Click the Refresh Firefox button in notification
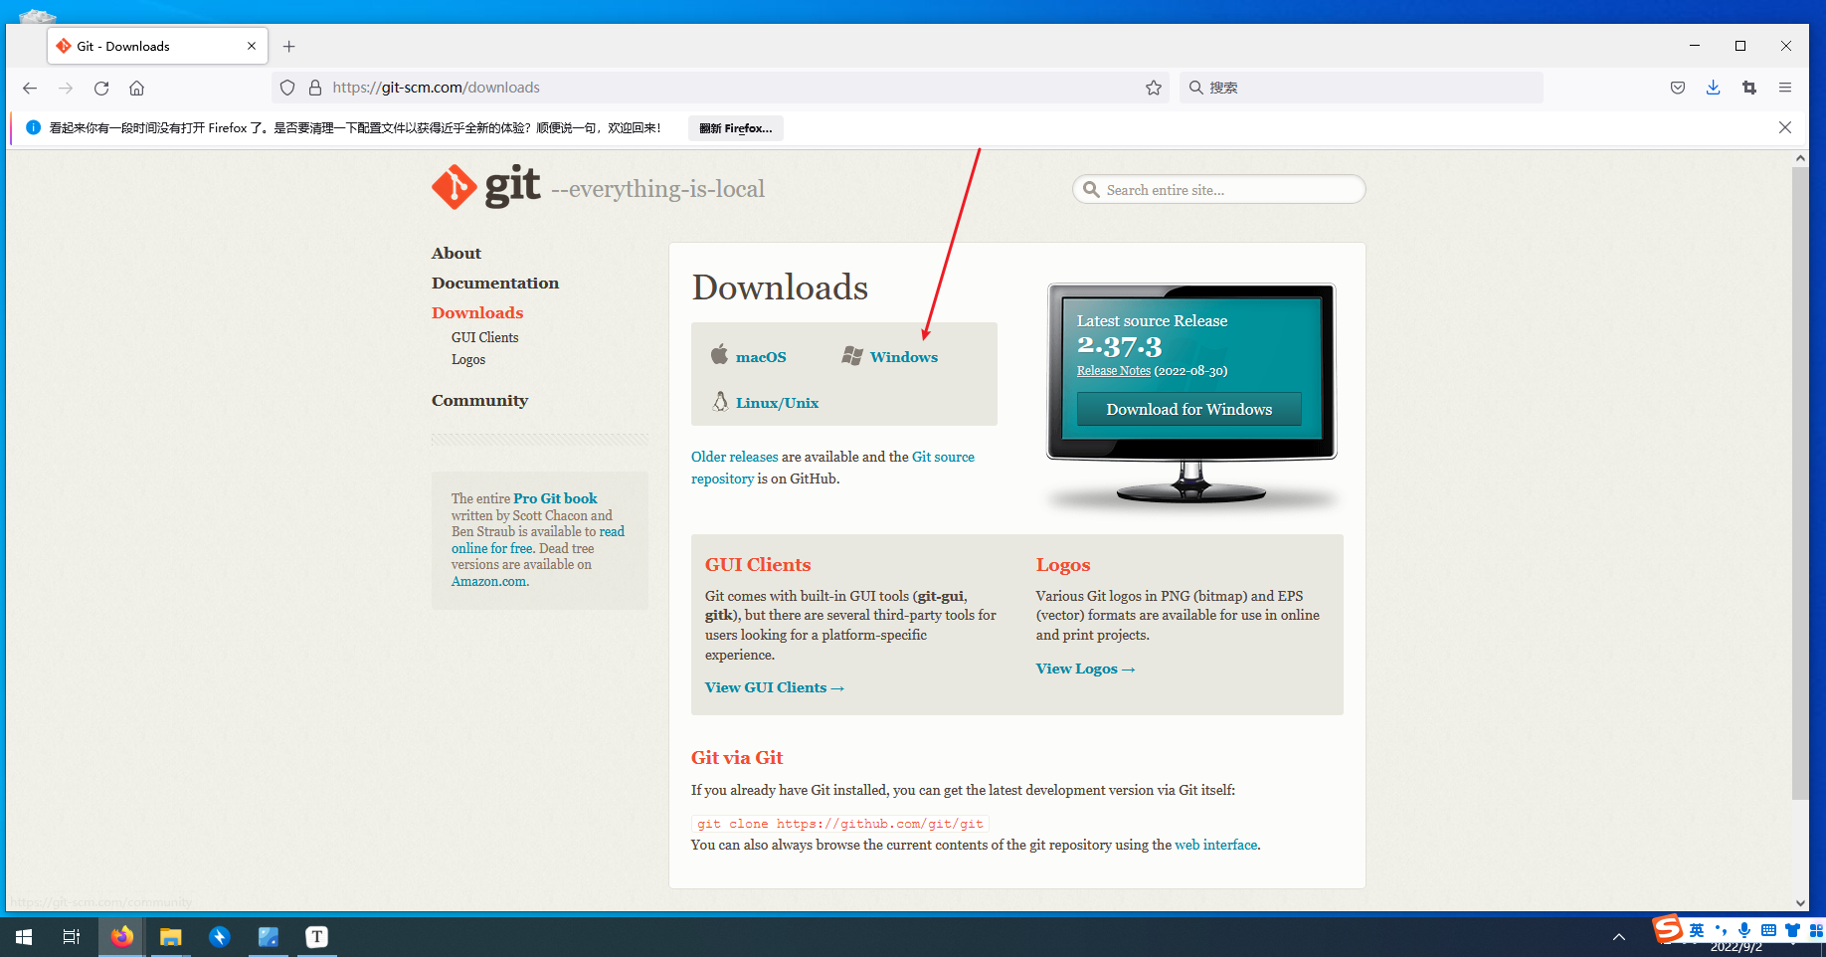 pos(736,128)
